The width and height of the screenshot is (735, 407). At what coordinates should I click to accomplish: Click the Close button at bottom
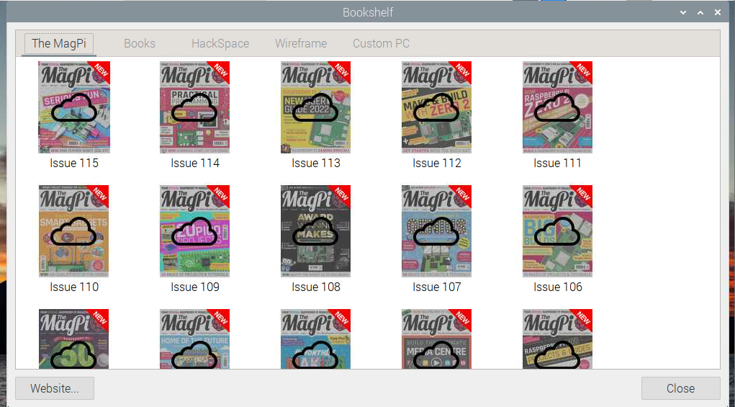tap(680, 388)
